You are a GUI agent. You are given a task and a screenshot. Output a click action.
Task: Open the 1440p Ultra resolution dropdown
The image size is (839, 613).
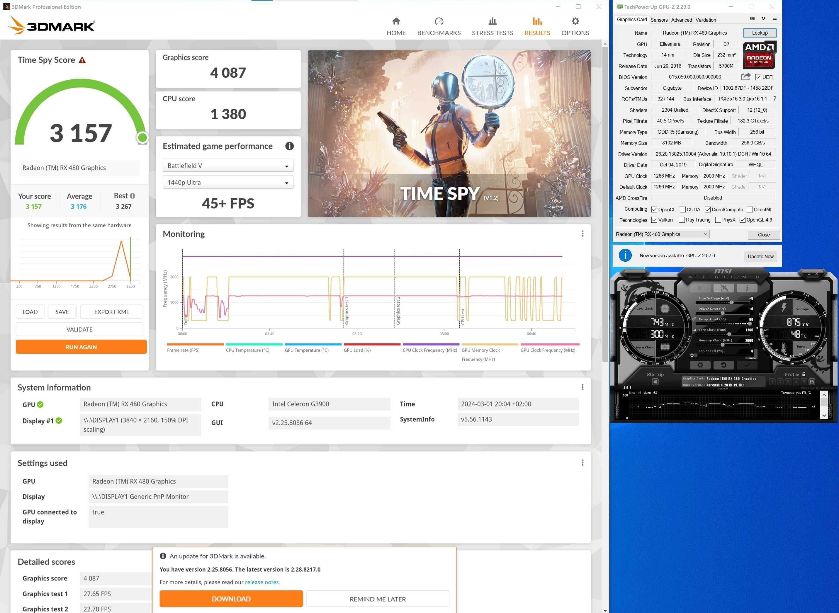pyautogui.click(x=228, y=182)
